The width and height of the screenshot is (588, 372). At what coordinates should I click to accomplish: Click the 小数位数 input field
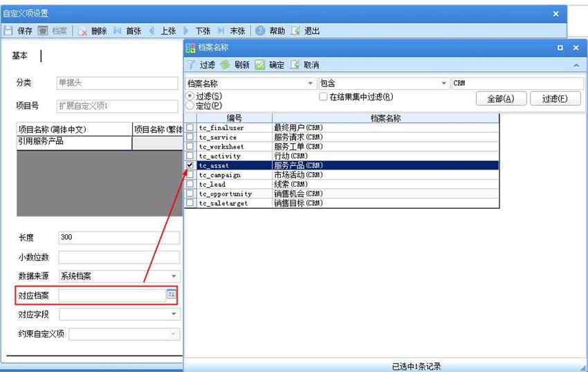pyautogui.click(x=119, y=257)
